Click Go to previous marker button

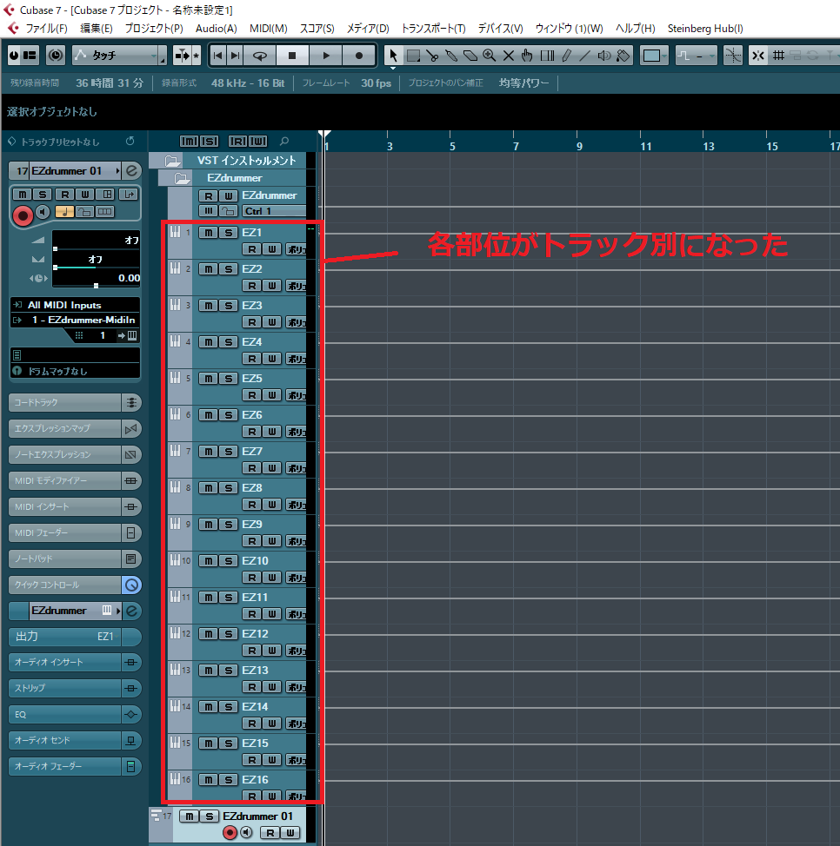coord(218,56)
